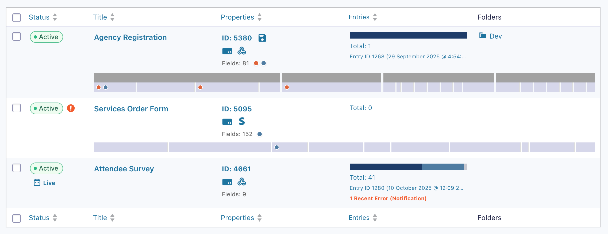Open the 1 Recent Error (Notification) link
The image size is (608, 234).
pos(388,198)
